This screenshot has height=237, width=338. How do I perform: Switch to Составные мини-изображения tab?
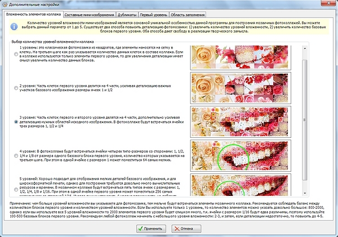(89, 15)
